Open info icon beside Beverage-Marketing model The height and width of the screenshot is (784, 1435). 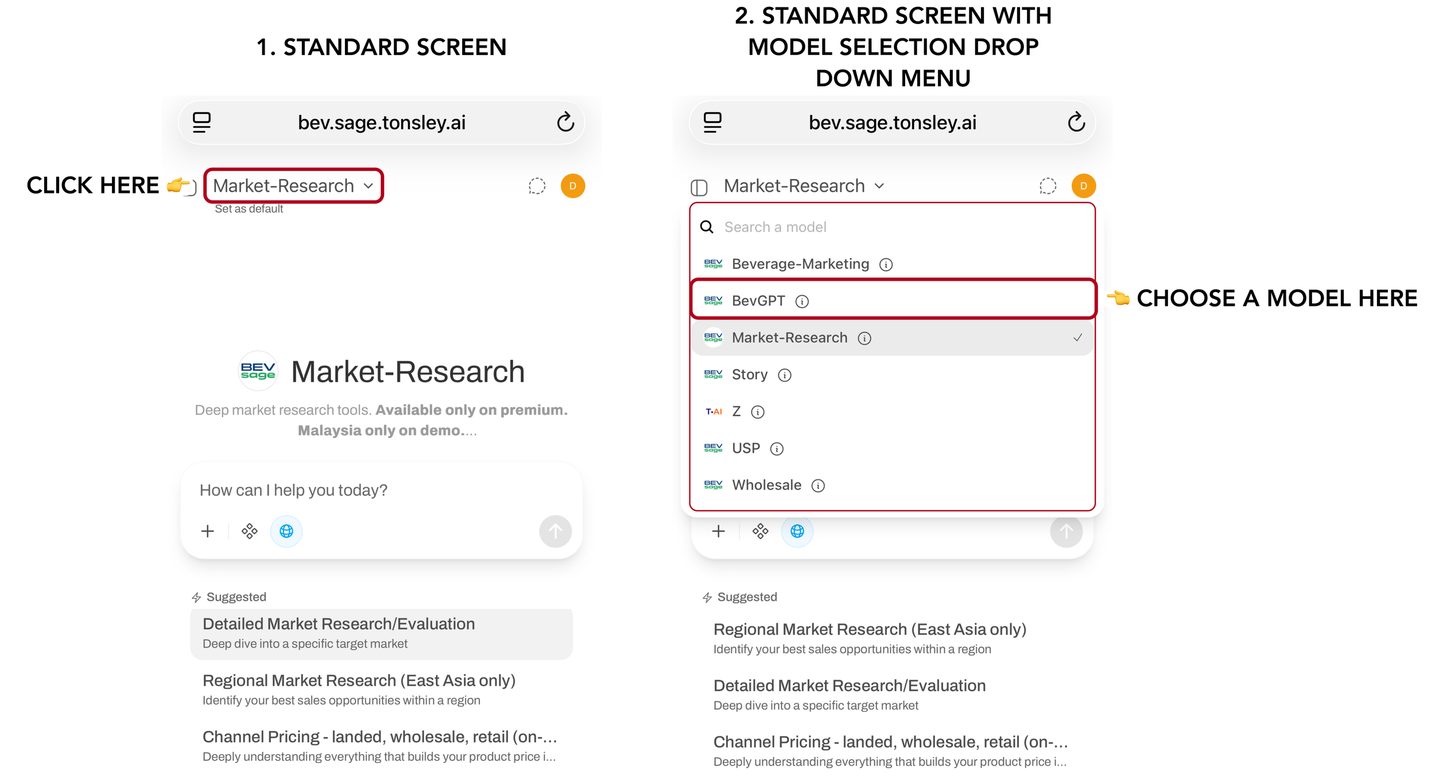coord(886,265)
